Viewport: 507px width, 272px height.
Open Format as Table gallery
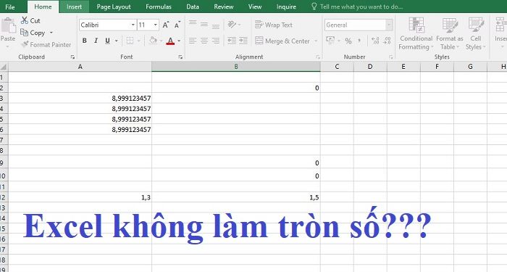coord(450,34)
